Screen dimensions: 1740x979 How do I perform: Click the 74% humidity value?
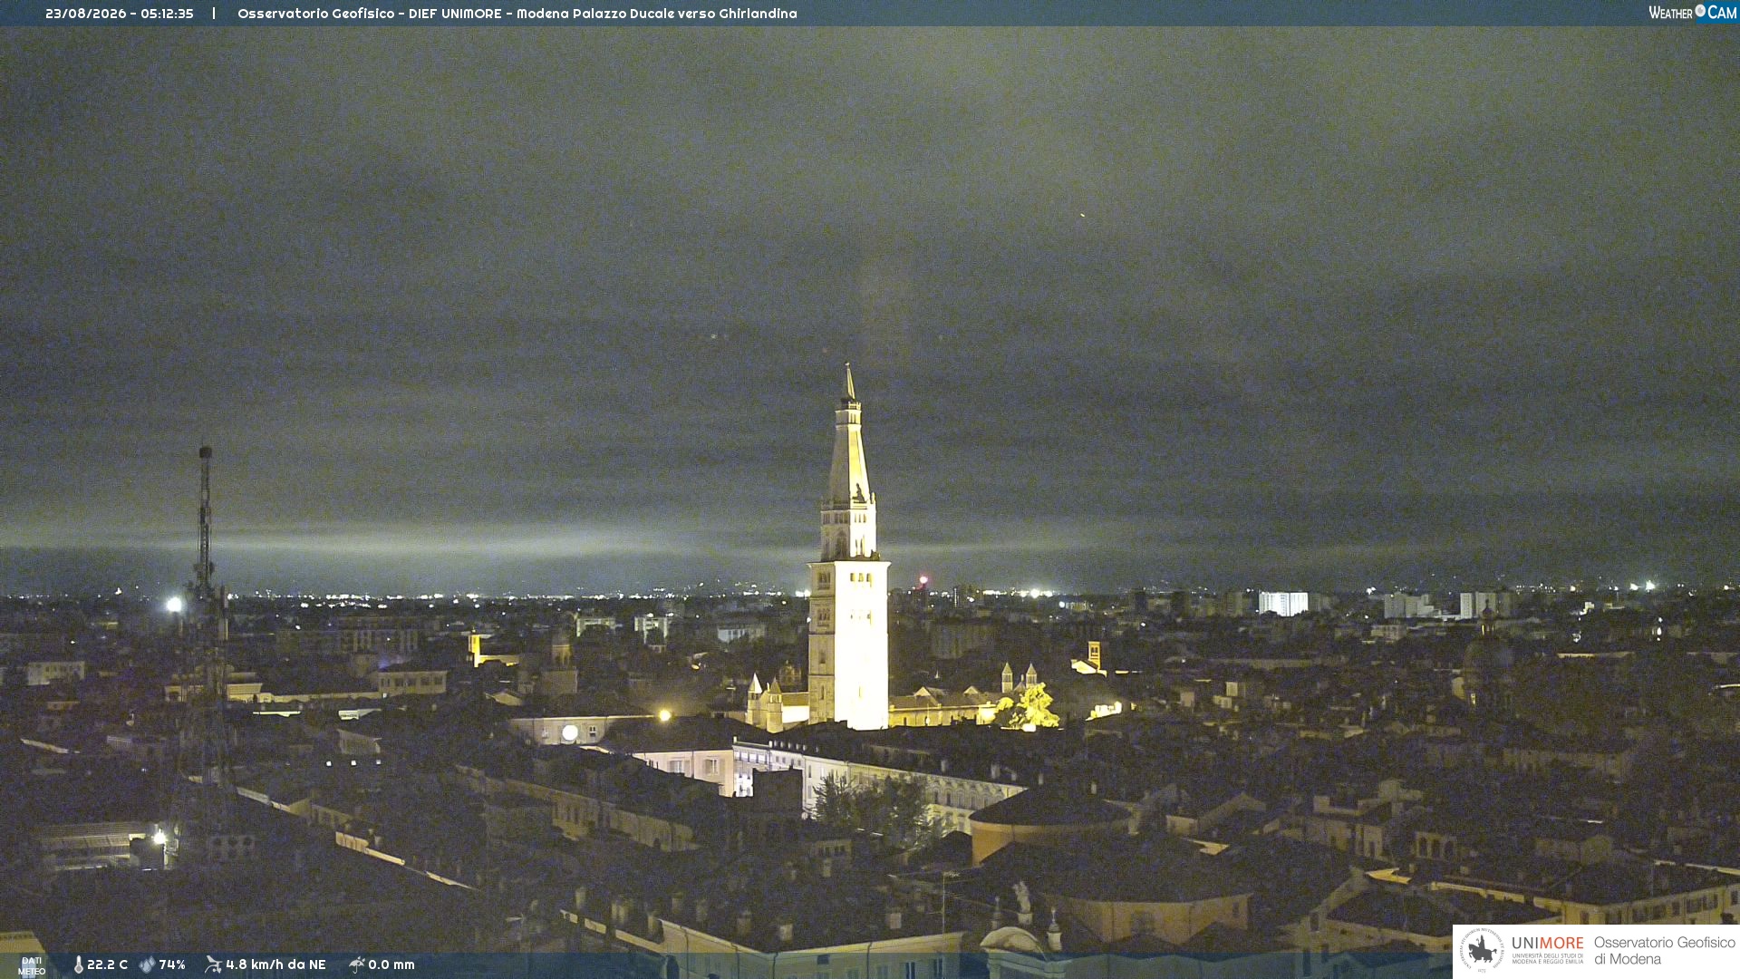point(172,964)
